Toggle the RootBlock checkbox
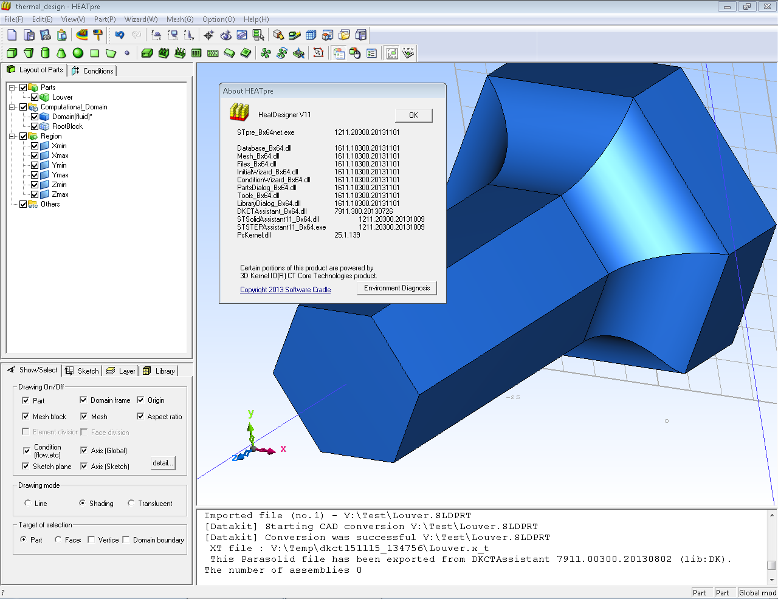 [x=35, y=126]
